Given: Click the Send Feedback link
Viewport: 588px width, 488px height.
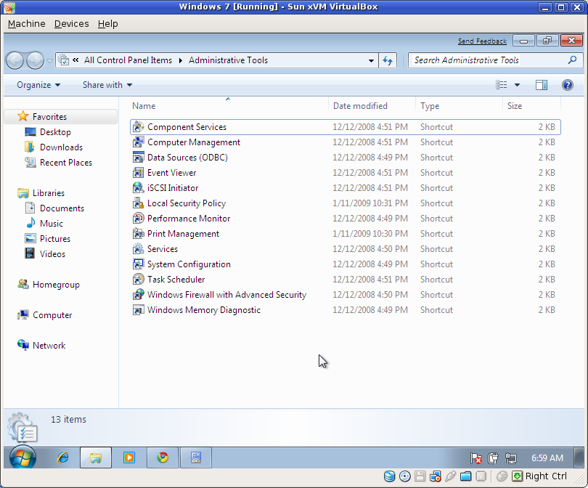Looking at the screenshot, I should pos(482,41).
